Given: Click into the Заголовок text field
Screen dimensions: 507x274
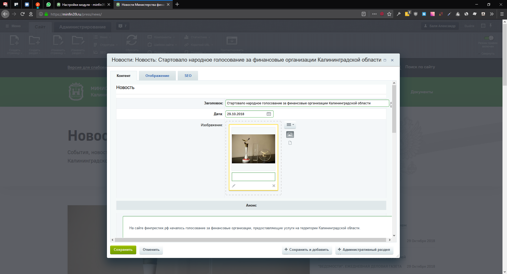Looking at the screenshot, I should (x=307, y=103).
